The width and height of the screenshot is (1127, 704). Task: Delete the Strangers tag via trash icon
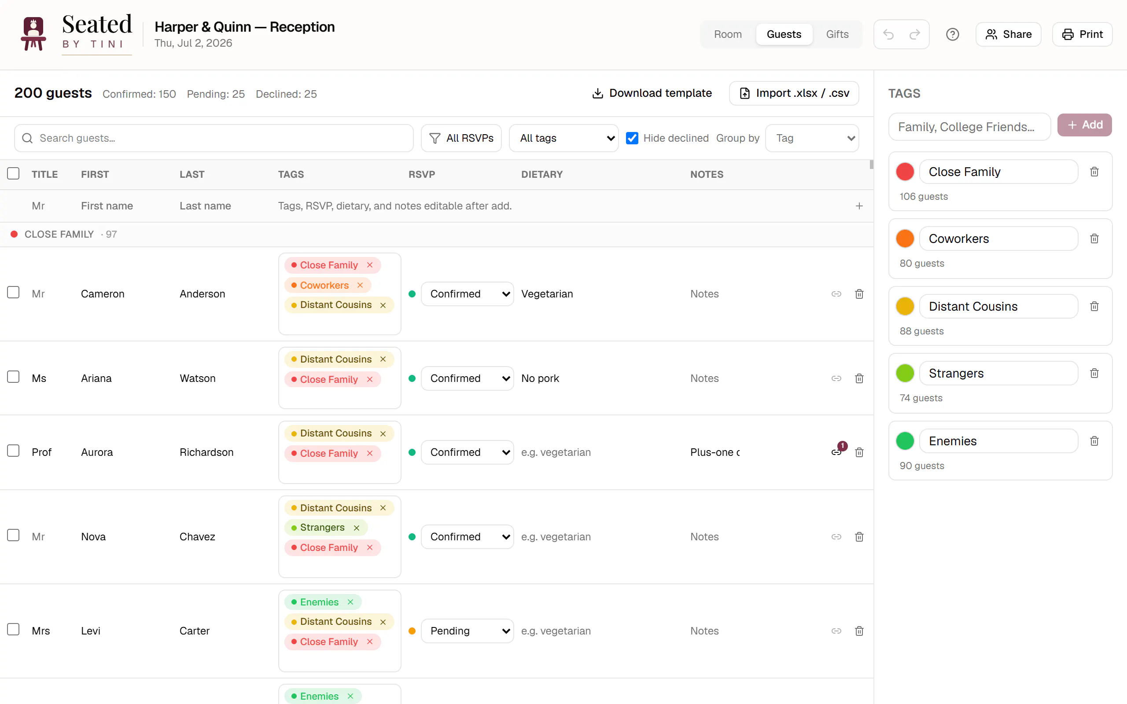(x=1094, y=374)
